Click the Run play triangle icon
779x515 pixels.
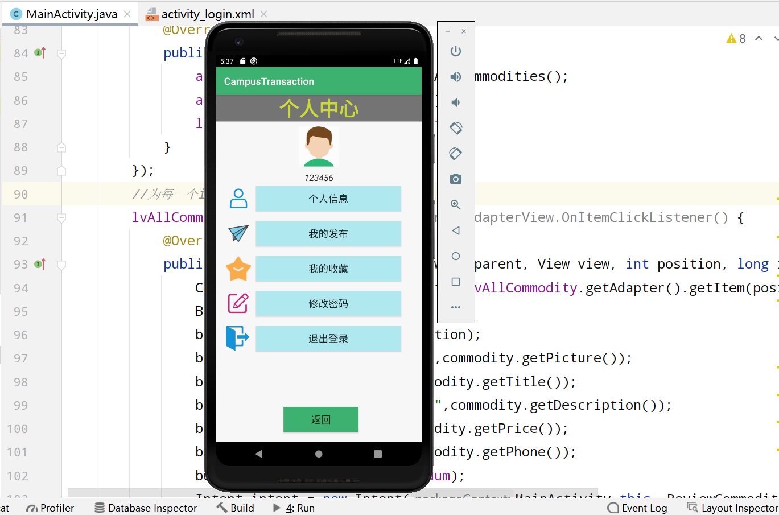click(x=277, y=508)
